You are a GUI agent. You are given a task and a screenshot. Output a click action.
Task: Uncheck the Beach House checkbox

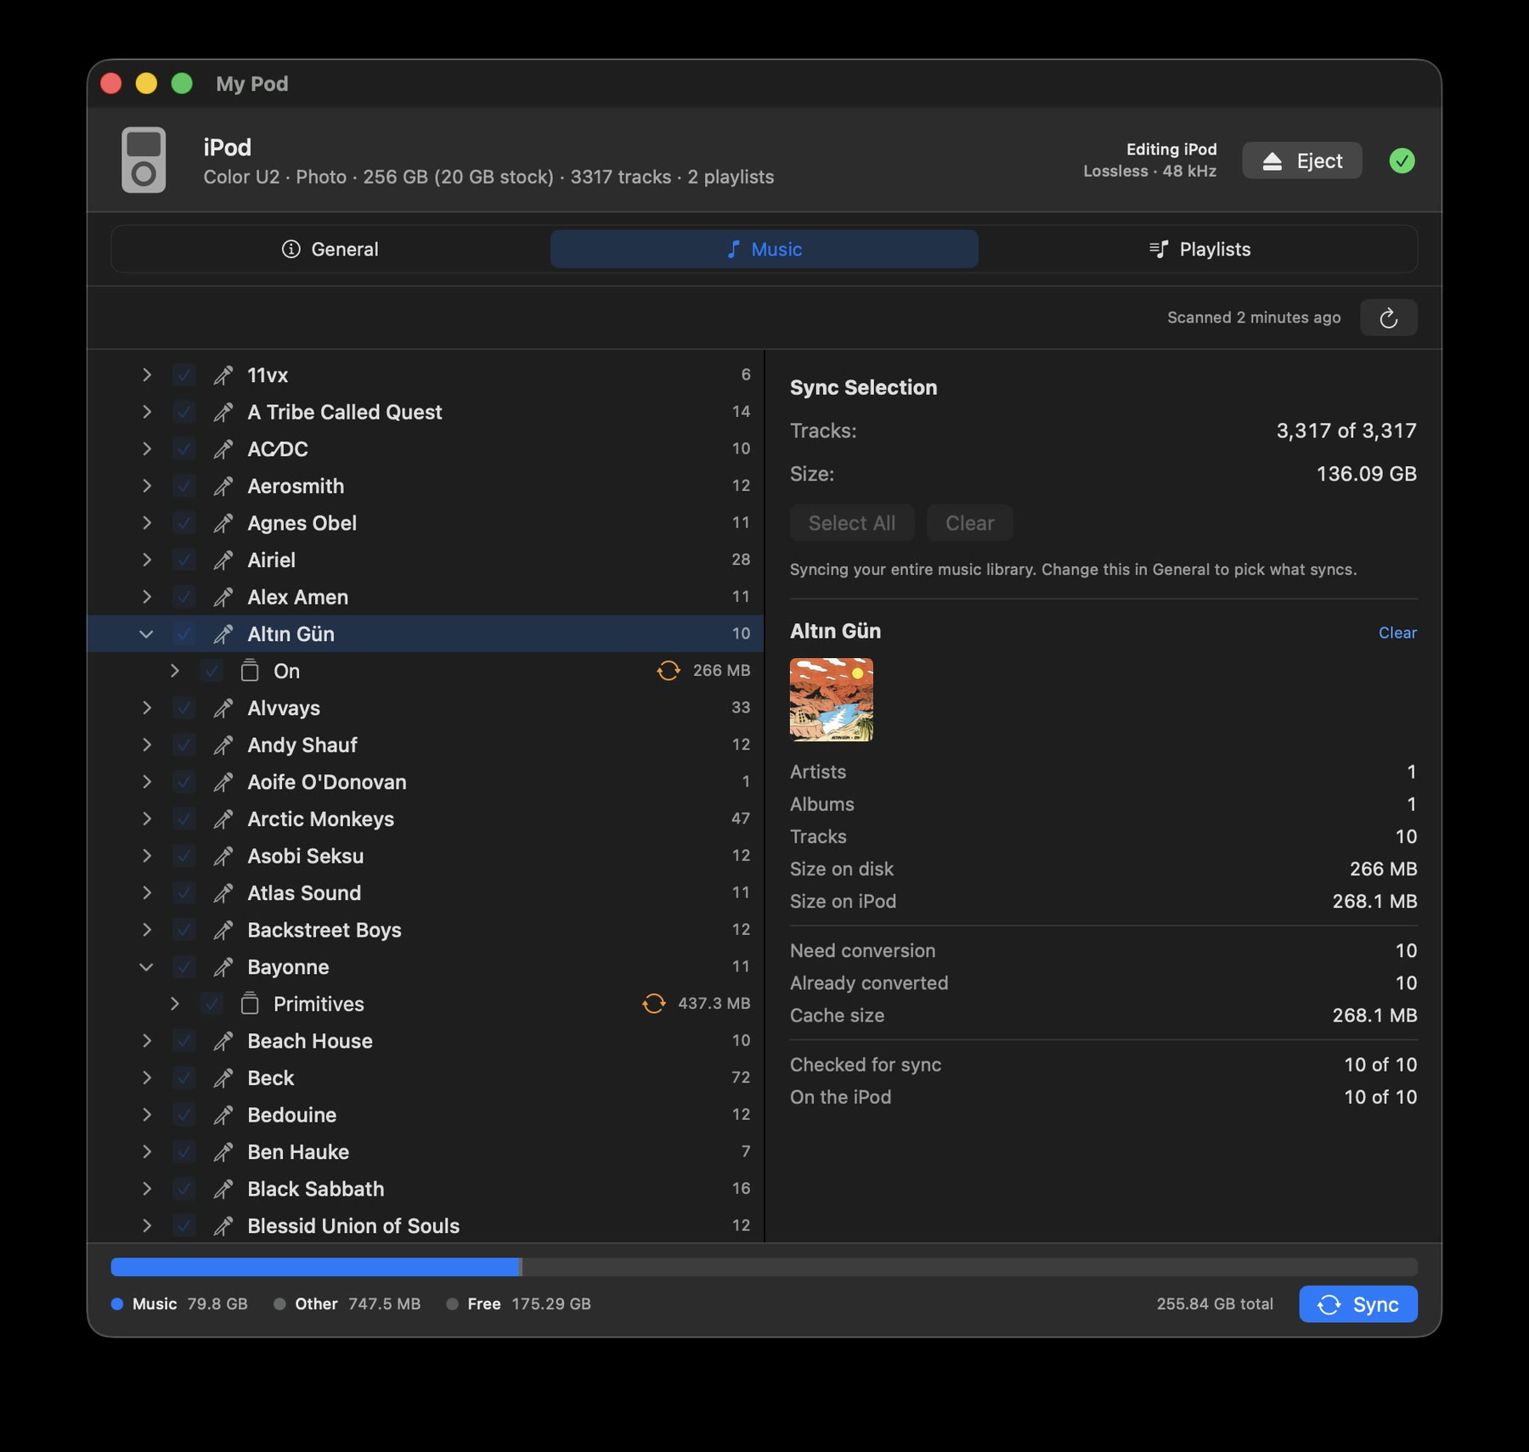click(183, 1041)
